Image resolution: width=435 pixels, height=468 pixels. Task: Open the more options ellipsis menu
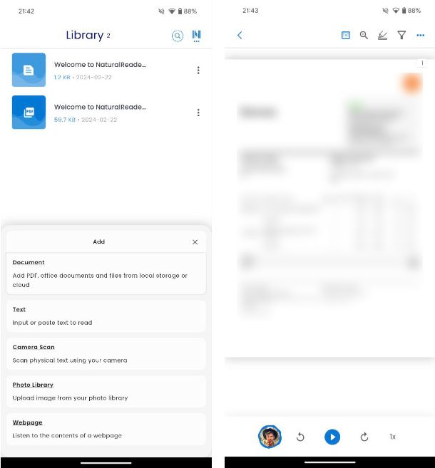(x=420, y=35)
